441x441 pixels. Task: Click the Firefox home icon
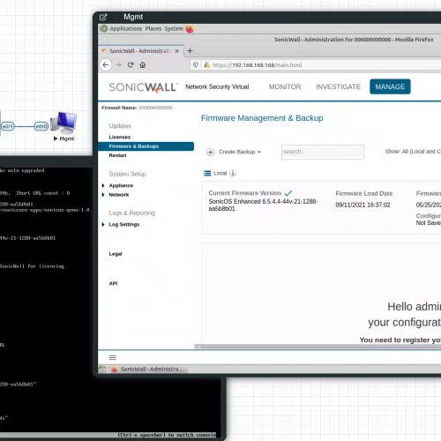coord(143,64)
